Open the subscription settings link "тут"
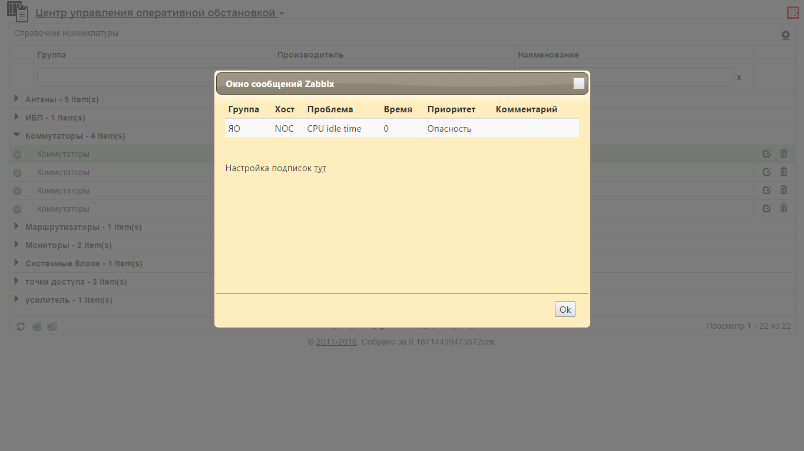 (x=320, y=168)
